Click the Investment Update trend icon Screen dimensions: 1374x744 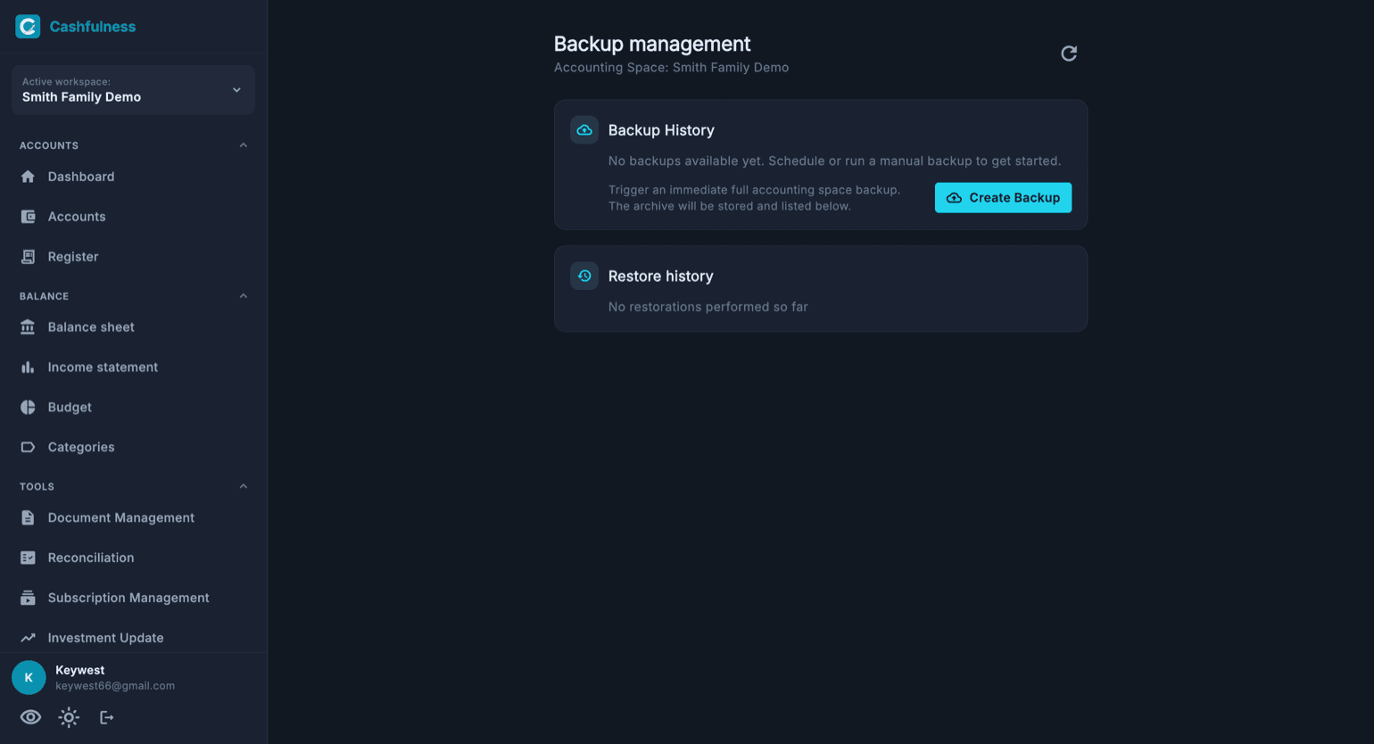28,638
